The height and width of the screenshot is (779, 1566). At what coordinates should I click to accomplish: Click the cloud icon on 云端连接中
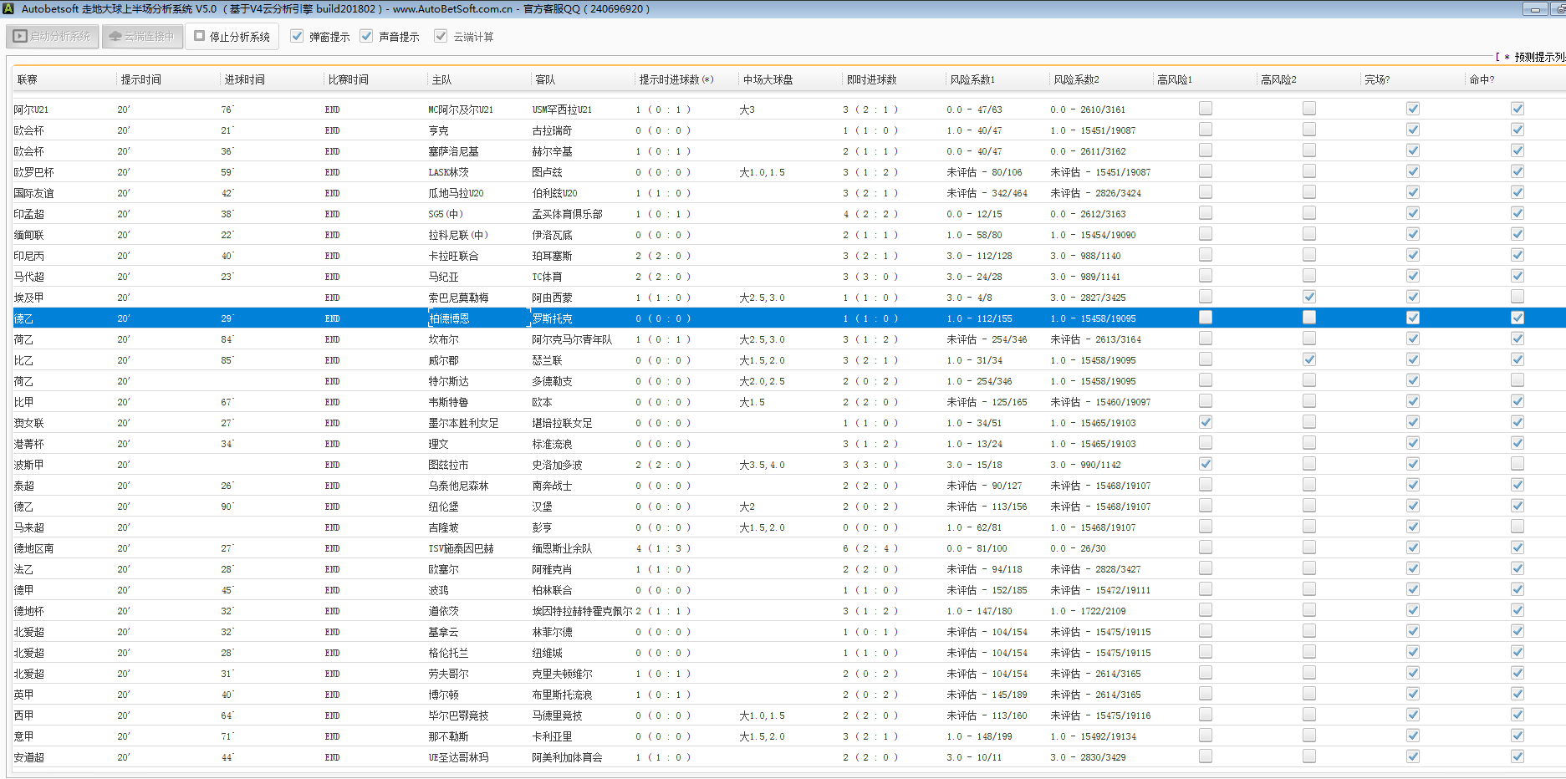(x=115, y=37)
